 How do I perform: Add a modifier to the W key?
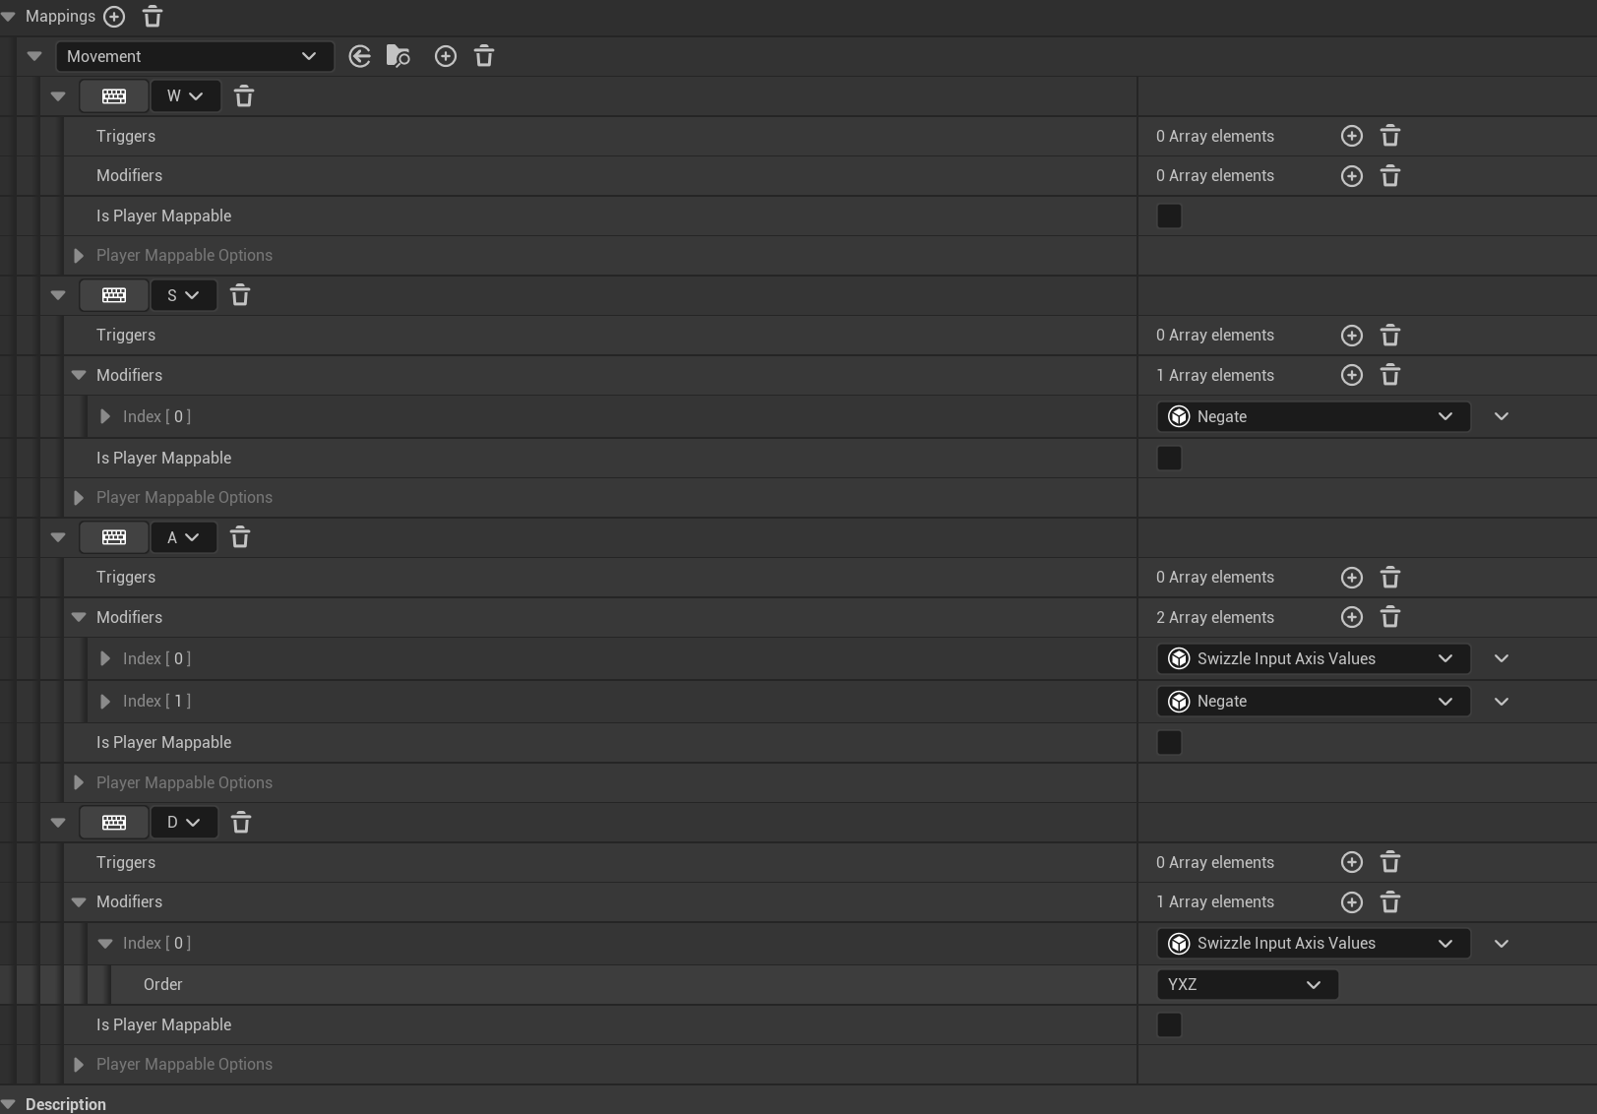click(1352, 176)
